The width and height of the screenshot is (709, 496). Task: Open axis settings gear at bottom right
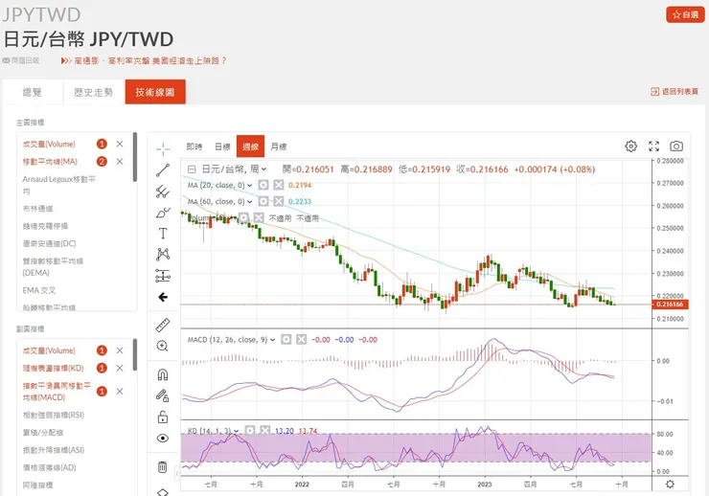point(670,484)
